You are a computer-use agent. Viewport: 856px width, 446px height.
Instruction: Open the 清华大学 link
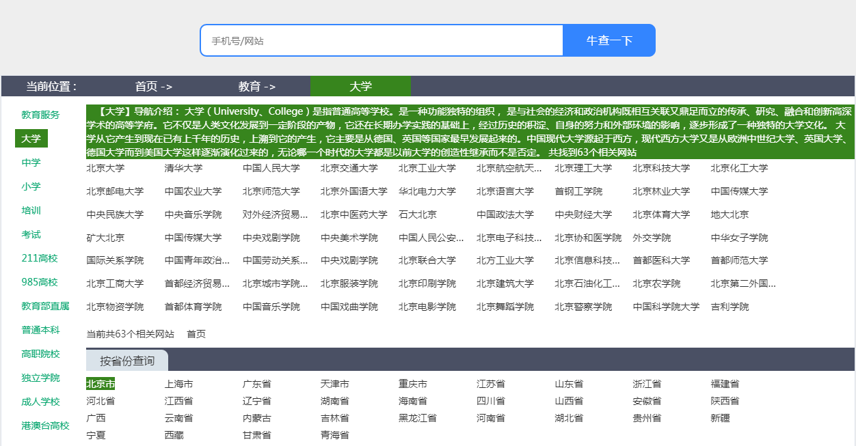click(x=183, y=168)
